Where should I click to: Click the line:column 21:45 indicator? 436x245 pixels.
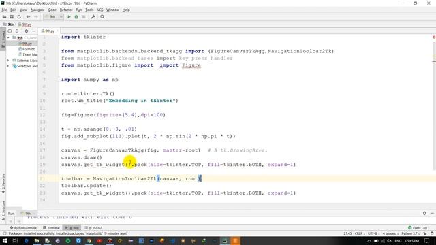coord(347,233)
